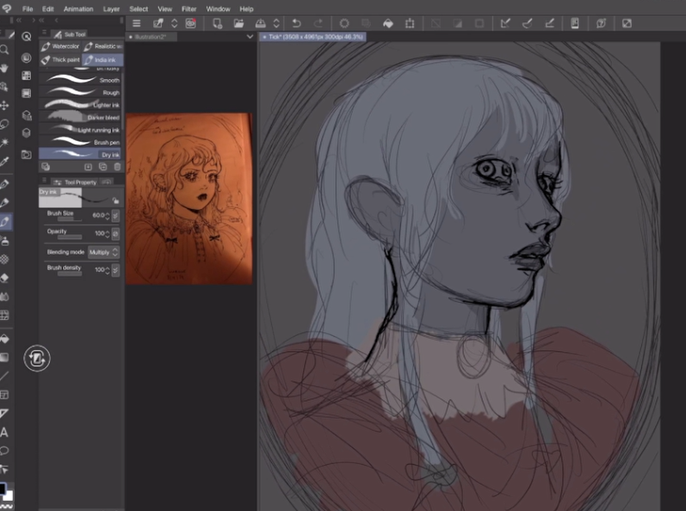The image size is (686, 511).
Task: Click the Open file folder icon
Action: click(238, 23)
